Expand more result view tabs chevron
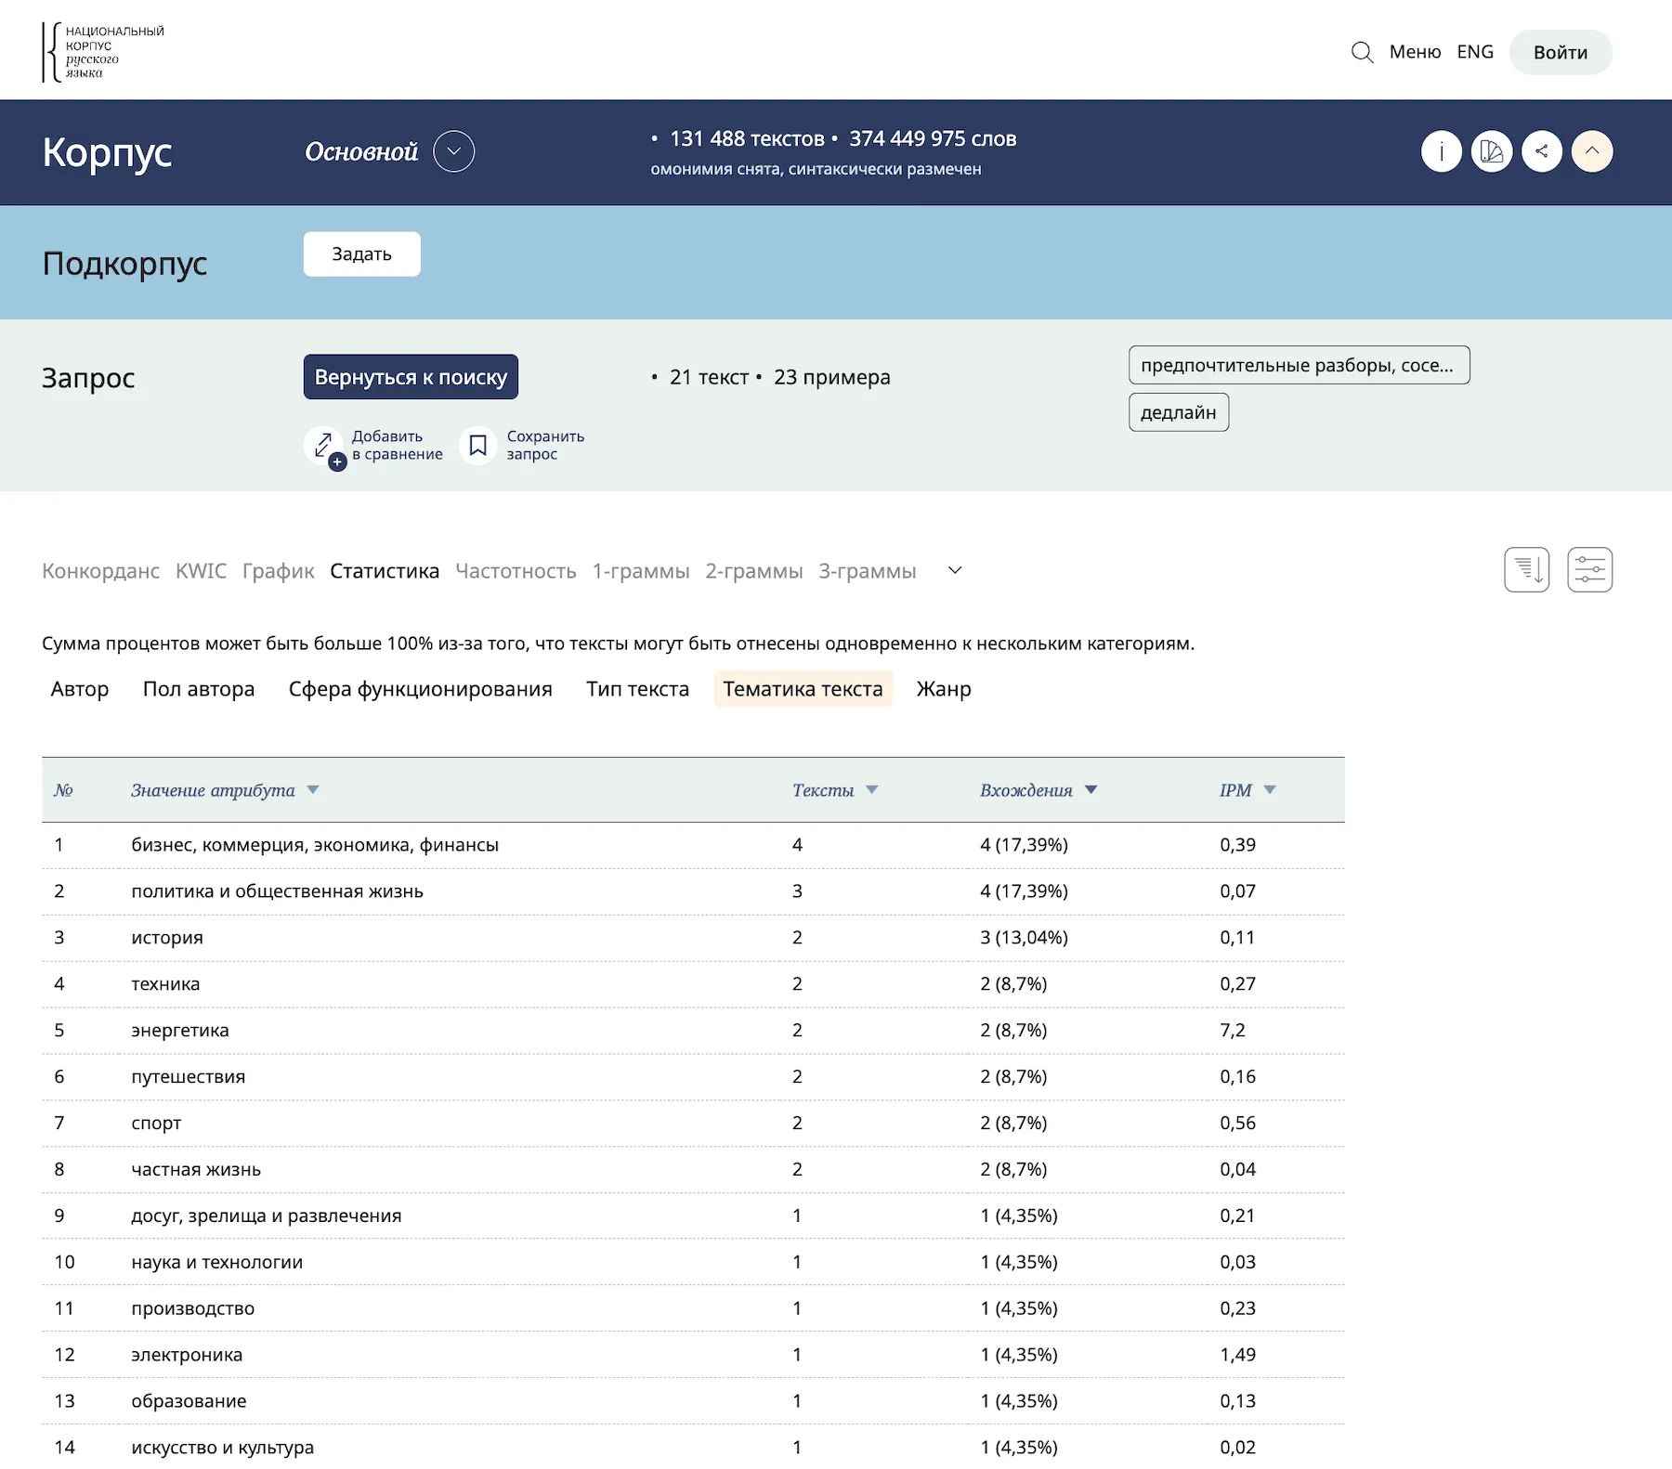The image size is (1672, 1469). 954,570
